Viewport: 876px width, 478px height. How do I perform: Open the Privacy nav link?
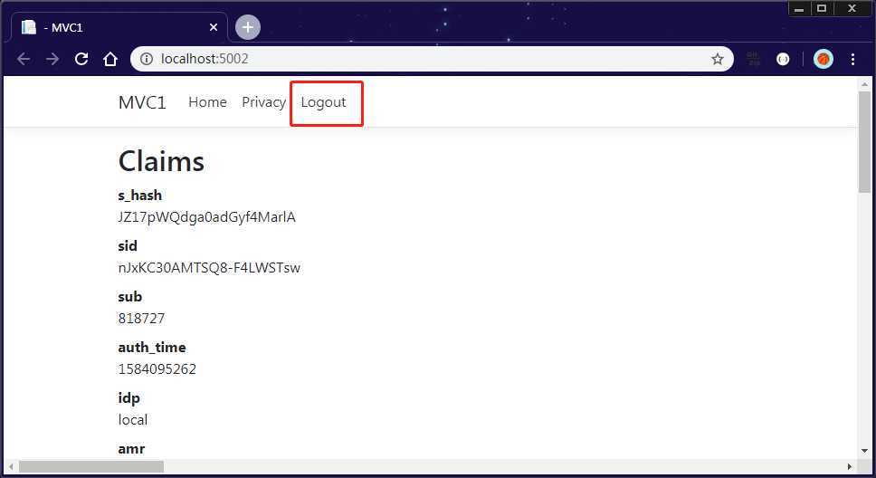[263, 102]
